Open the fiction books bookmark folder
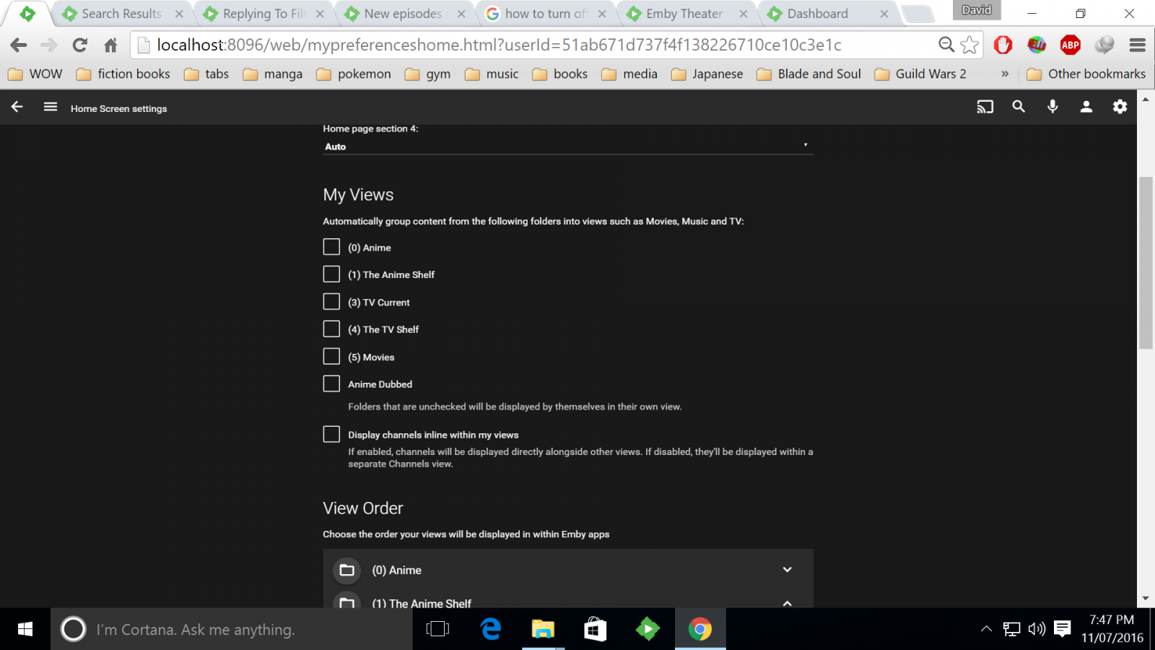Screen dimensions: 1155x650 [x=123, y=74]
